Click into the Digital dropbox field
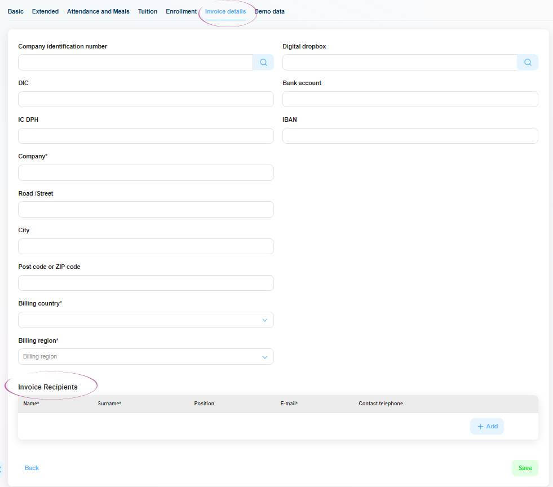Viewport: 553px width, 487px height. click(400, 63)
